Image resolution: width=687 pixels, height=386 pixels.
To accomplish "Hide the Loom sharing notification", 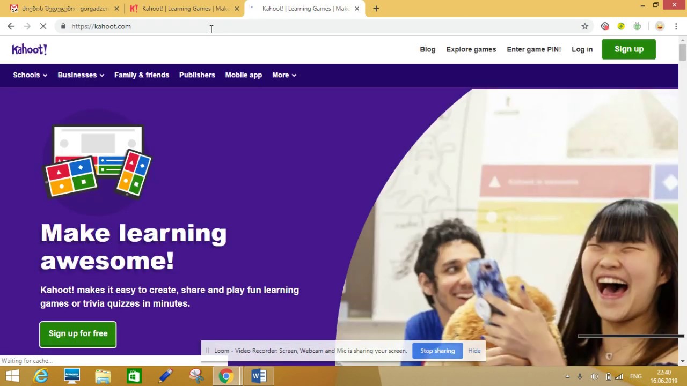I will click(x=474, y=351).
